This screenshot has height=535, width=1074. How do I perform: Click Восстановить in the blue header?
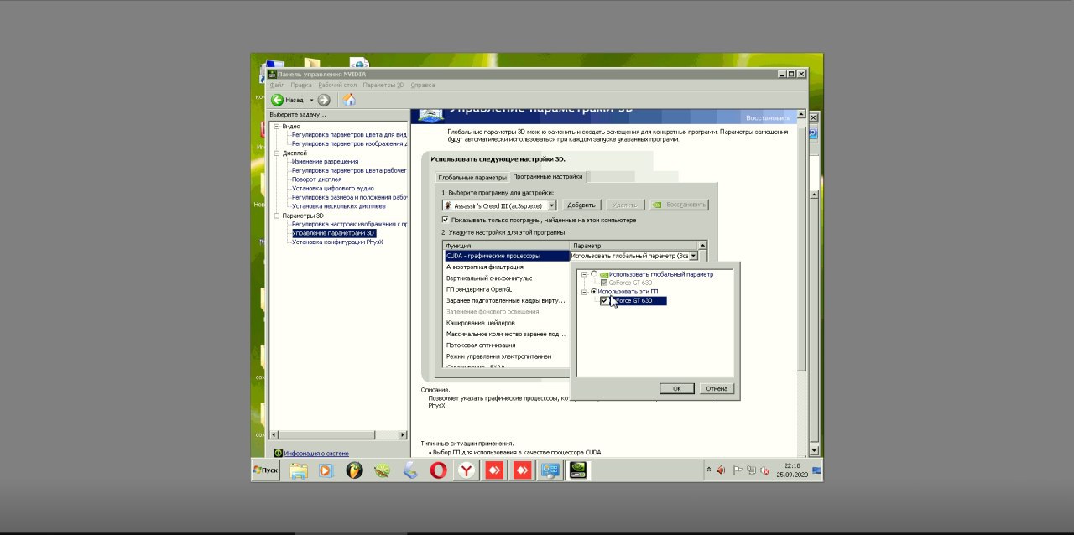point(768,117)
